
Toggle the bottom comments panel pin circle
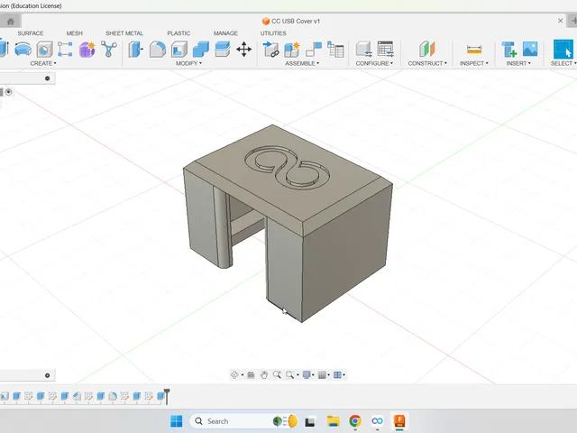(47, 375)
